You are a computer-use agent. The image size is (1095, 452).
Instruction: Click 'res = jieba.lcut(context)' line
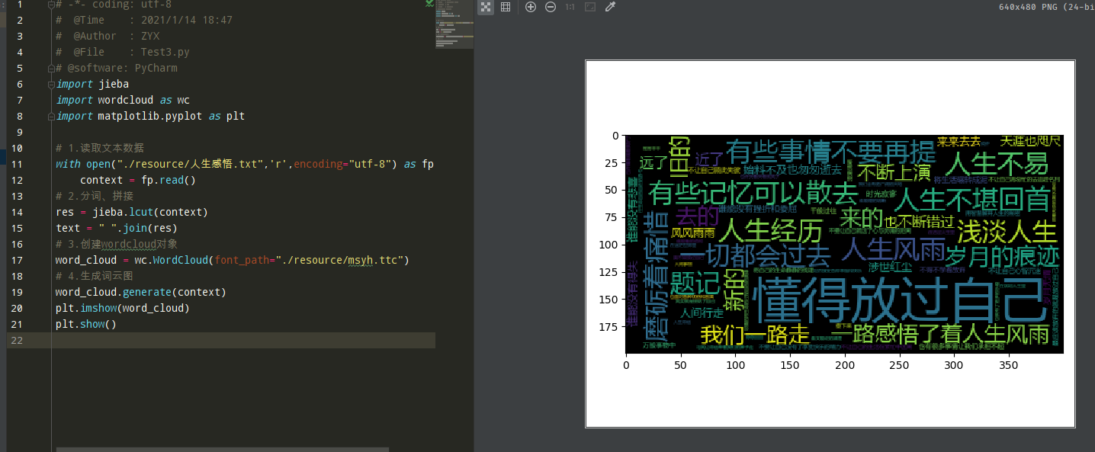tap(132, 212)
